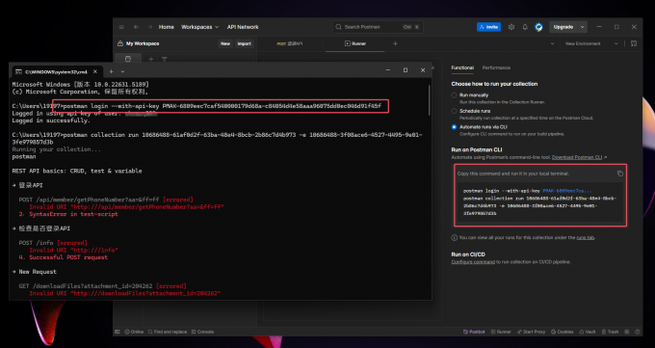Open the user avatar menu
The image size is (655, 348).
click(x=538, y=27)
